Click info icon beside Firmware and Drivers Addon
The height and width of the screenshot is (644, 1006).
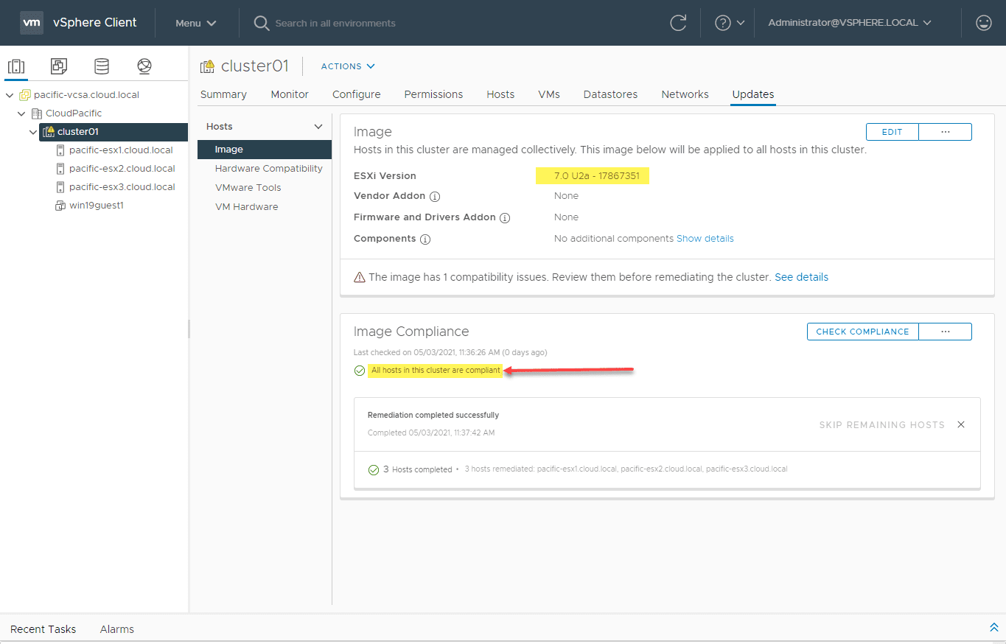pos(505,218)
